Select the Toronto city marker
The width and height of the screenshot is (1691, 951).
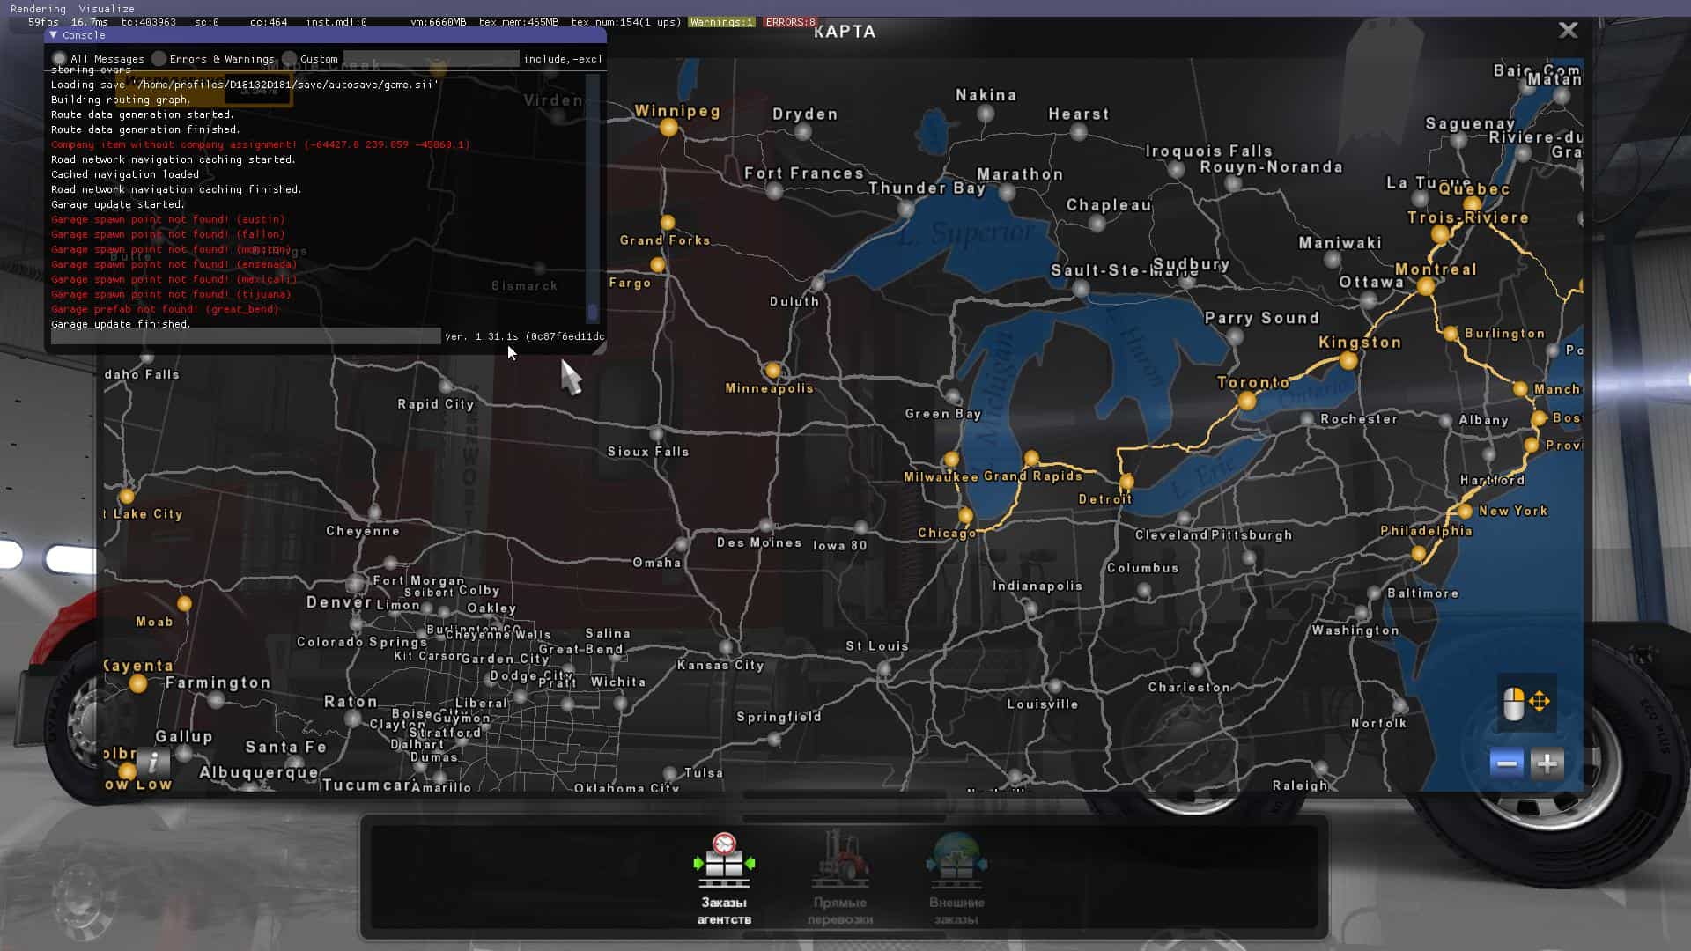pos(1246,401)
